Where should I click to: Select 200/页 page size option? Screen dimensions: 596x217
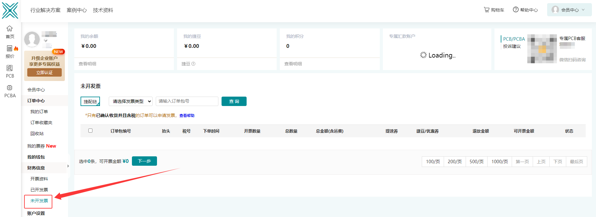tap(454, 162)
